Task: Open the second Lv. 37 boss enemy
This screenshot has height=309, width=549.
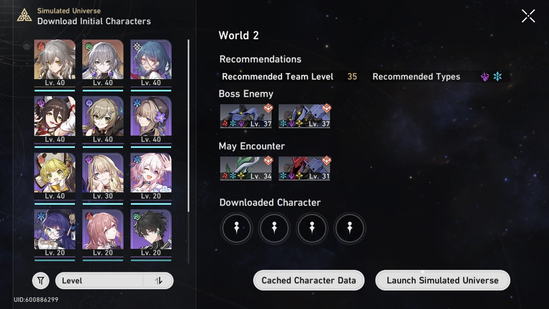Action: click(305, 116)
